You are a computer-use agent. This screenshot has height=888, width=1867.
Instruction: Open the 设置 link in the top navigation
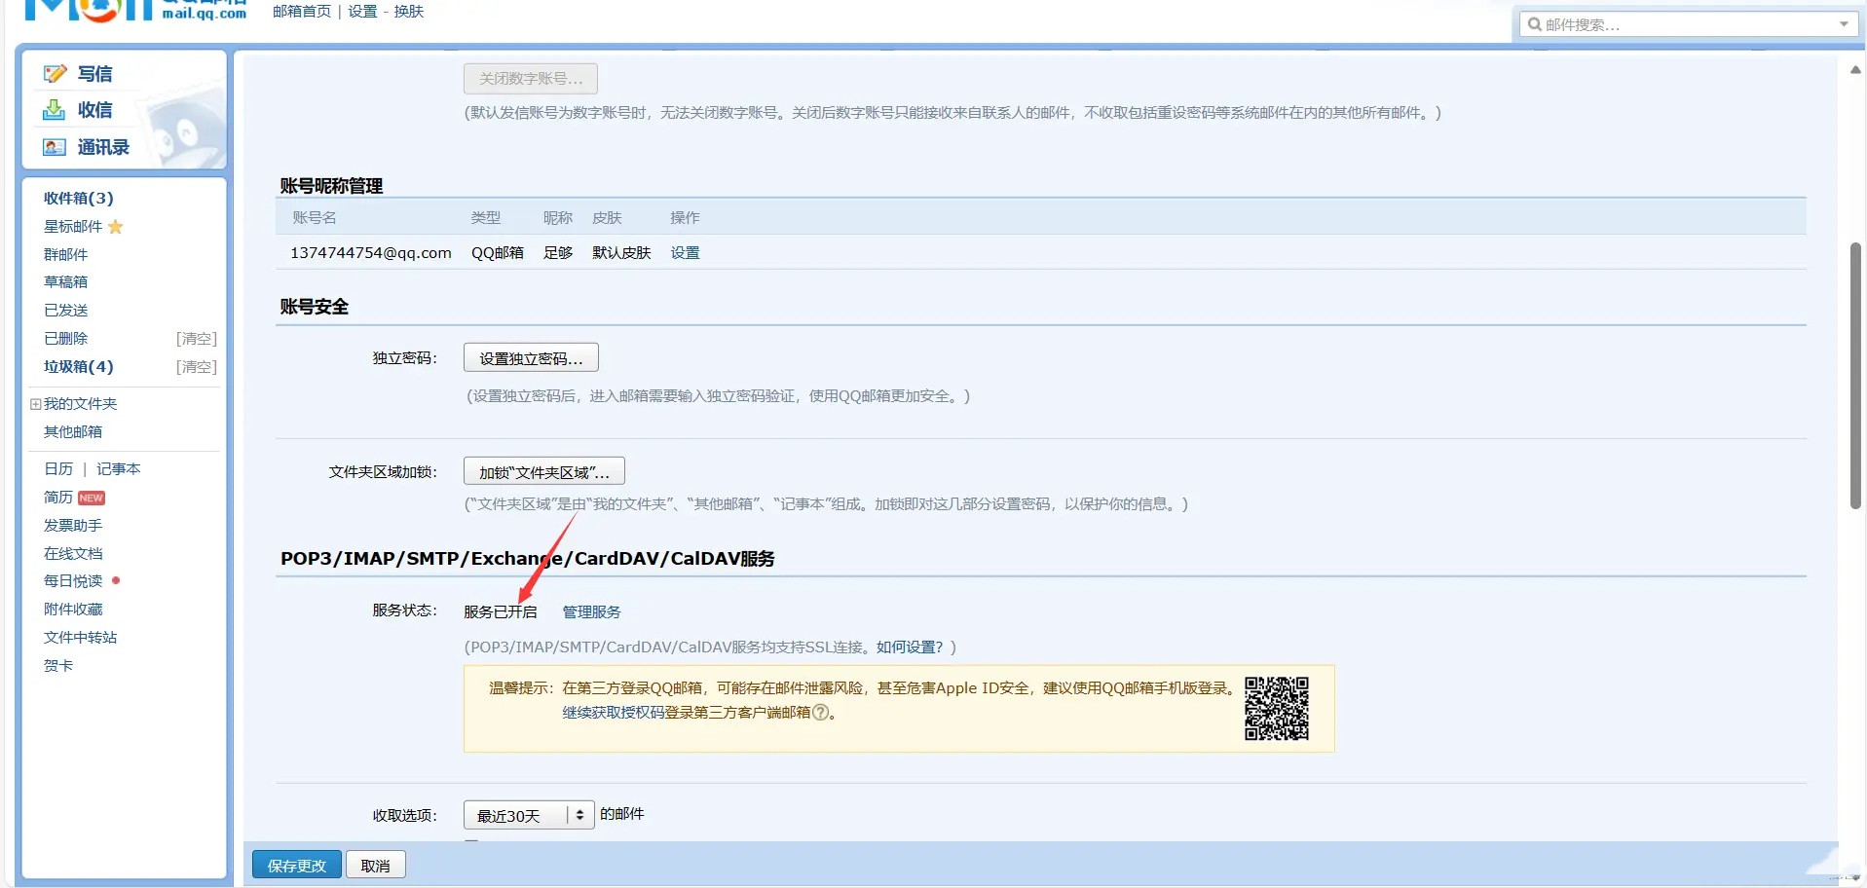(362, 12)
